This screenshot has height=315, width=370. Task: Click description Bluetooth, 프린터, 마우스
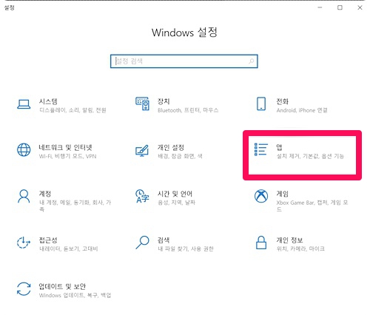point(188,110)
